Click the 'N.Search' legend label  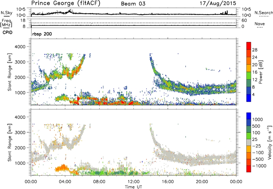[263, 13]
